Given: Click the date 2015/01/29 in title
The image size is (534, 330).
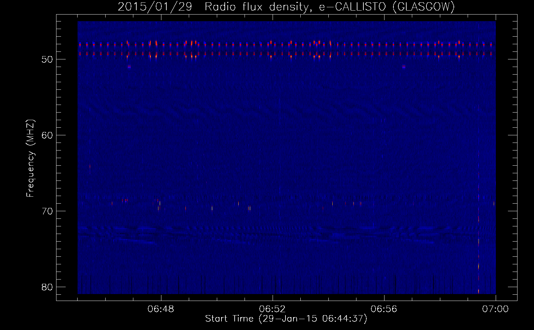Looking at the screenshot, I should click(155, 7).
